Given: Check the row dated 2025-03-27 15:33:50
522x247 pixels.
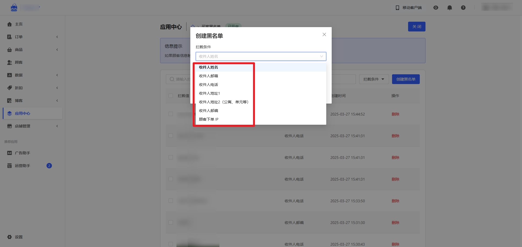Looking at the screenshot, I should (x=171, y=201).
